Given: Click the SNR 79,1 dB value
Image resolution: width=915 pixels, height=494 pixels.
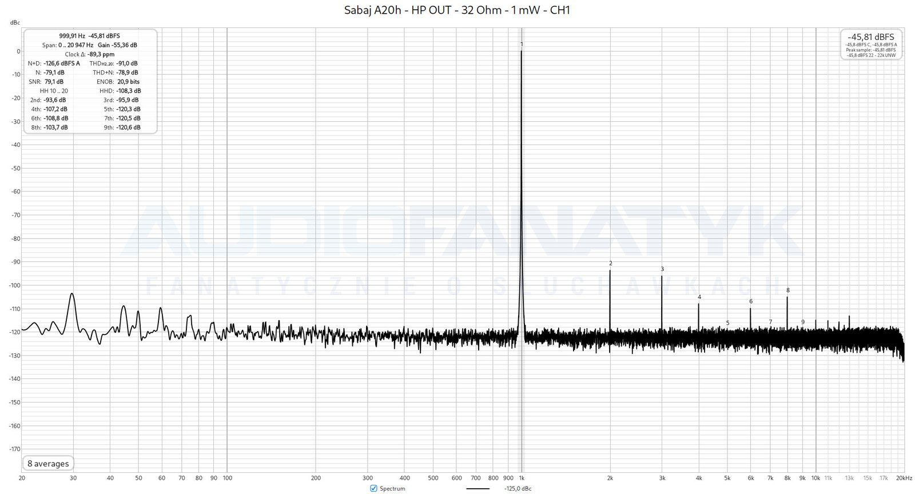Looking at the screenshot, I should (54, 82).
